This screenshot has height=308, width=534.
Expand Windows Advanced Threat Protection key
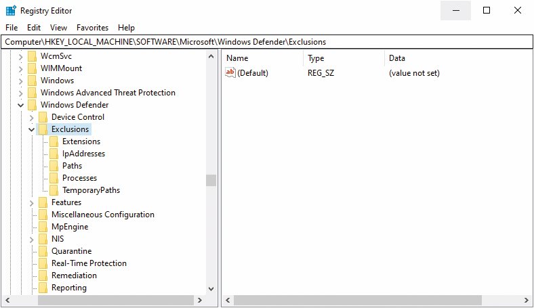21,93
